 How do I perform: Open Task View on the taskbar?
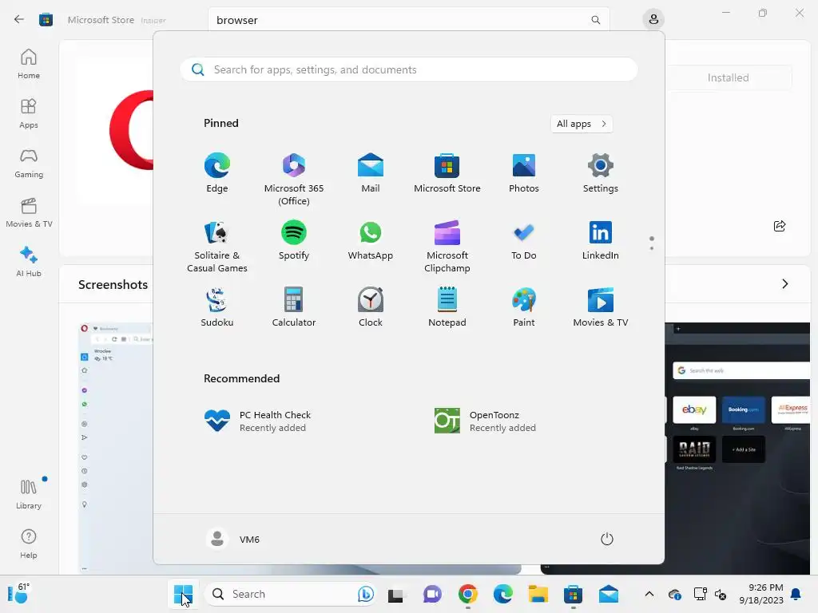(x=395, y=594)
